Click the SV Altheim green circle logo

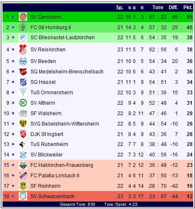point(23,103)
